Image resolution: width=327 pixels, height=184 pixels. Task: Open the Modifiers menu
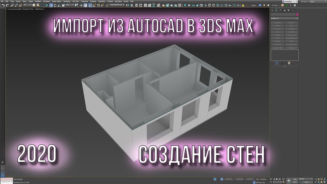pos(38,2)
